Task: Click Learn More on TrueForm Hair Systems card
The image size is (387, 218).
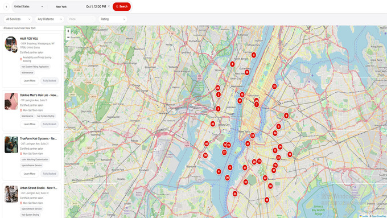Action: coord(30,174)
